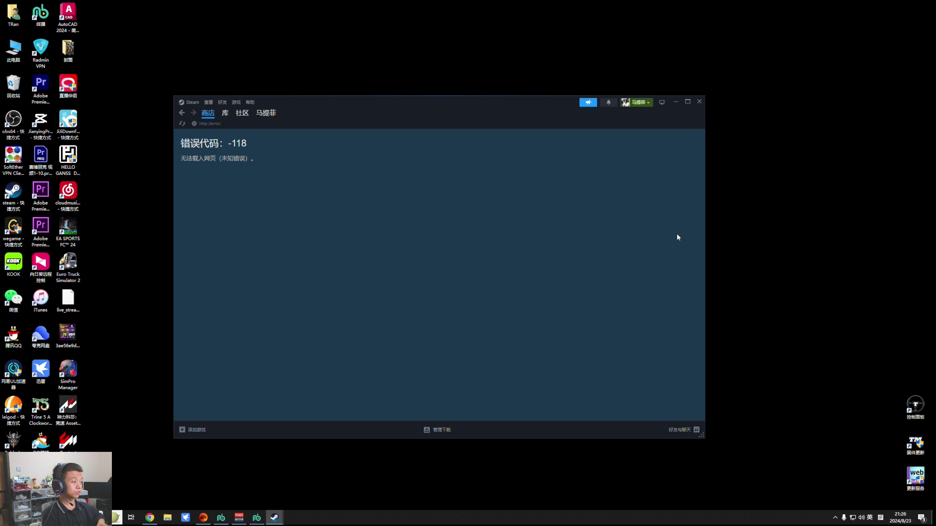
Task: Select the 网易UU加速器 icon
Action: [13, 375]
